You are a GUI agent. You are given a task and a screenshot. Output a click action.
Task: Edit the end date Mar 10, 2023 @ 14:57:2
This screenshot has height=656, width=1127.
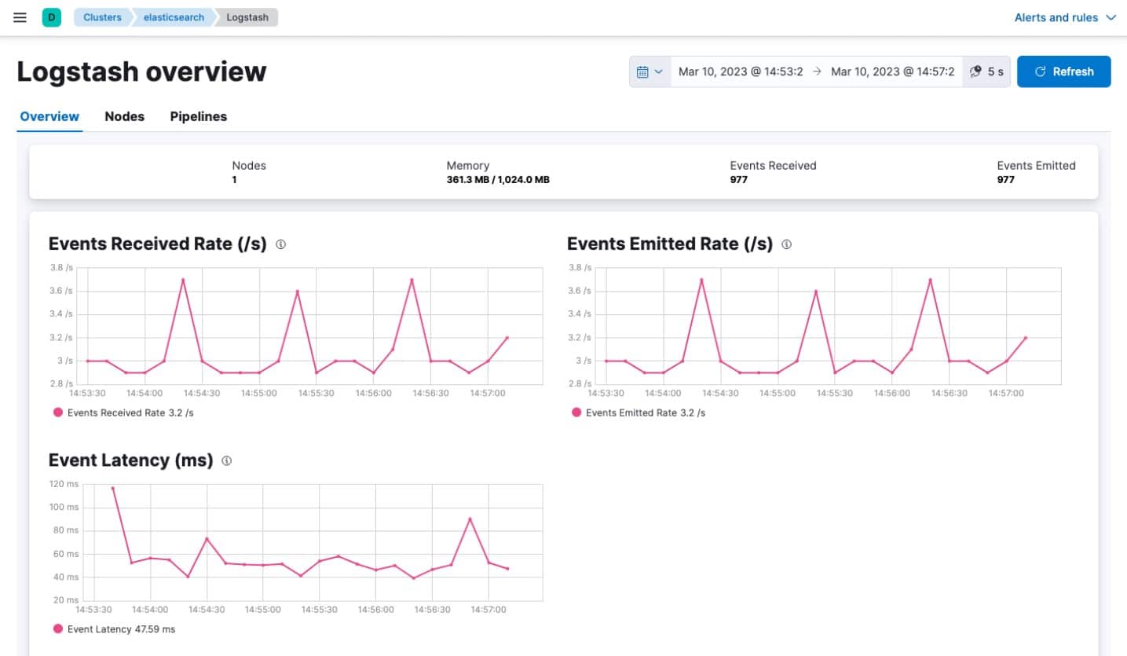[x=893, y=71]
